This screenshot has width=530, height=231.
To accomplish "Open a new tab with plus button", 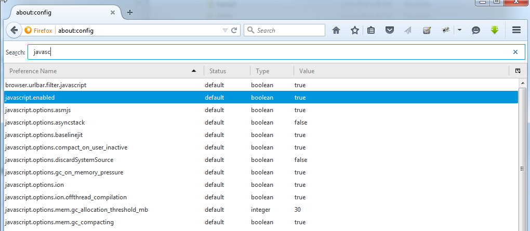I will [130, 12].
